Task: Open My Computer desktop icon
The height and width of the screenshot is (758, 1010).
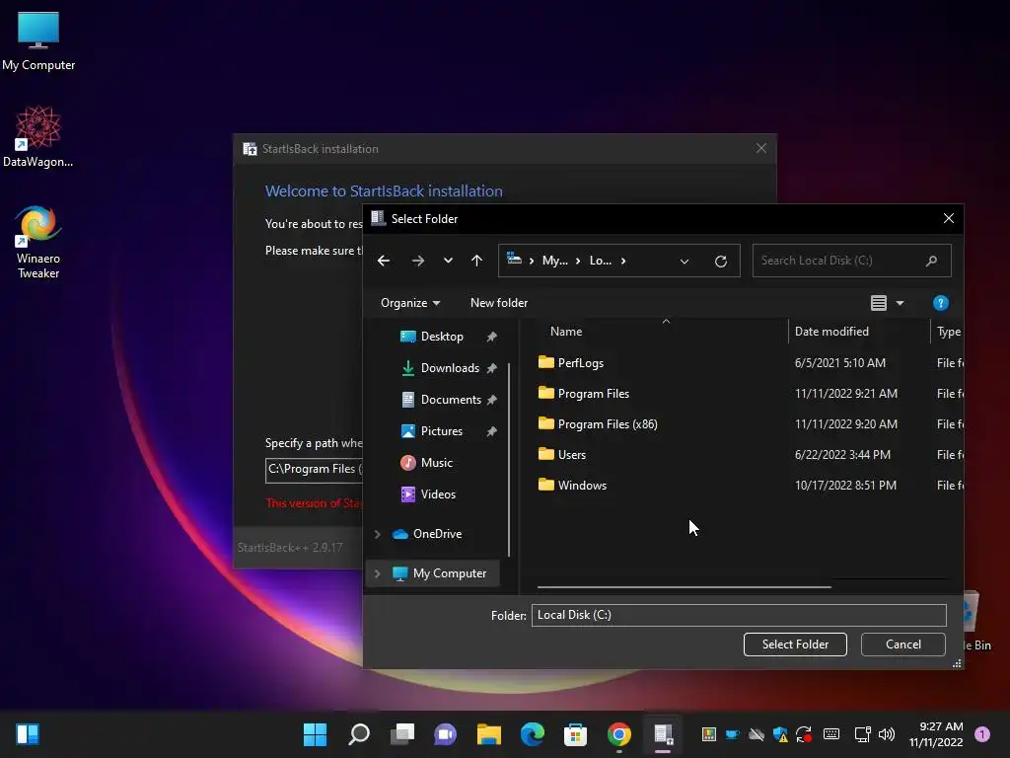Action: coord(38,40)
